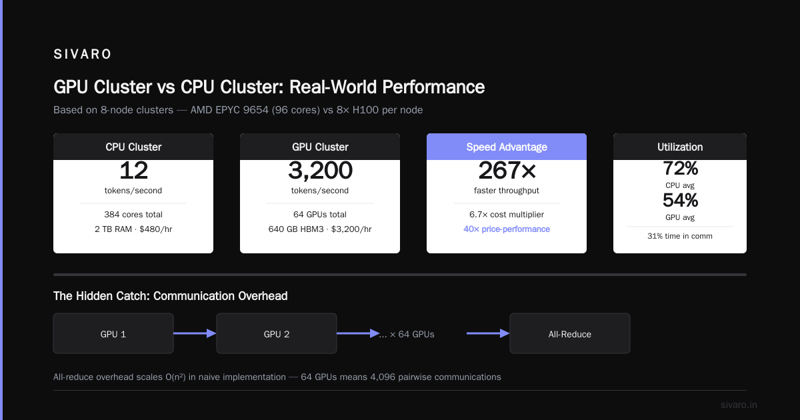Select the 'GPU Cluster vs CPU Cluster' headline
The image size is (800, 420).
pyautogui.click(x=269, y=87)
